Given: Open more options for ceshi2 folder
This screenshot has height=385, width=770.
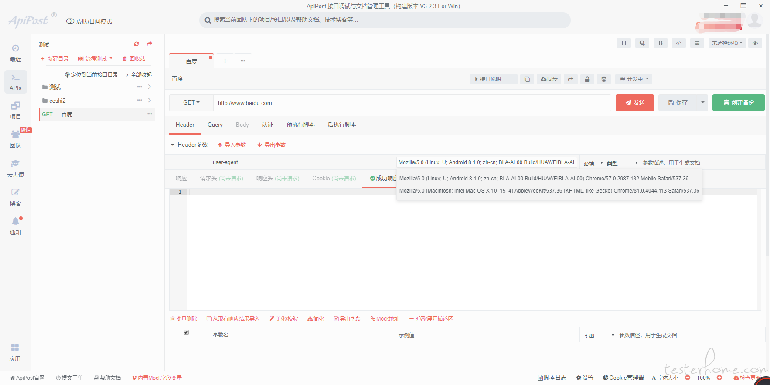Looking at the screenshot, I should (140, 100).
